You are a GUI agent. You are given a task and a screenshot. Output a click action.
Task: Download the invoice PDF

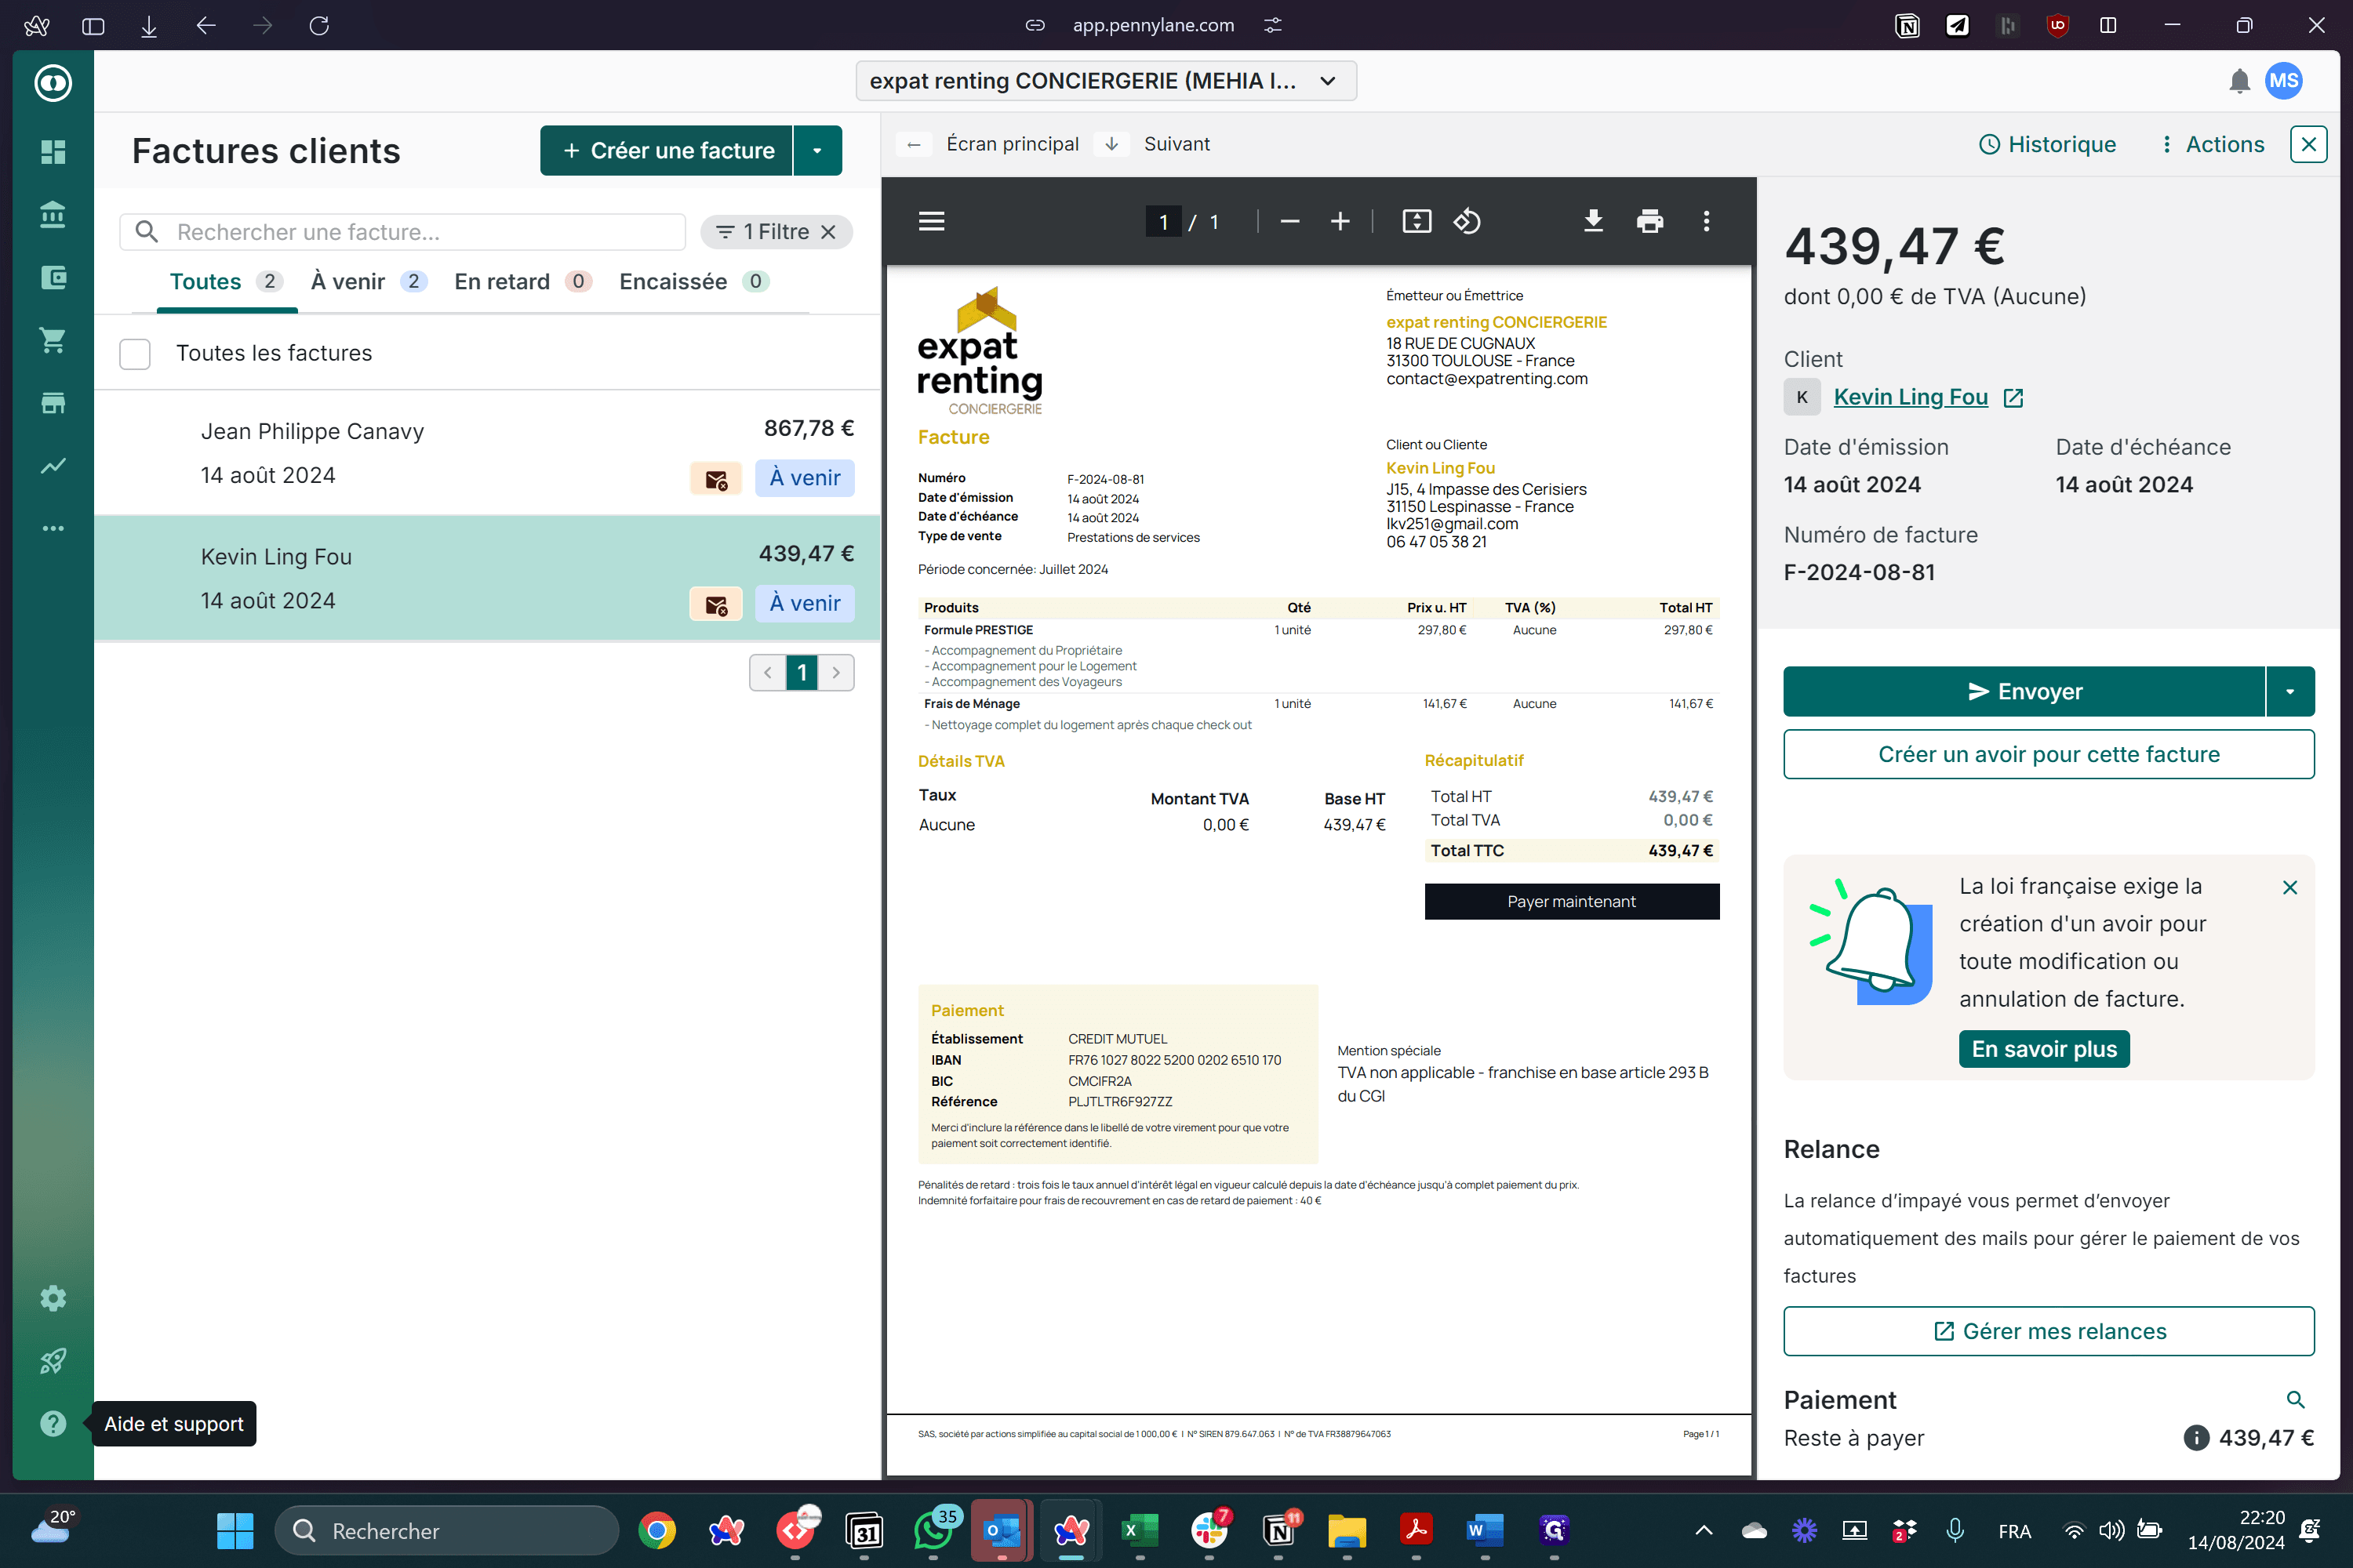click(1593, 221)
